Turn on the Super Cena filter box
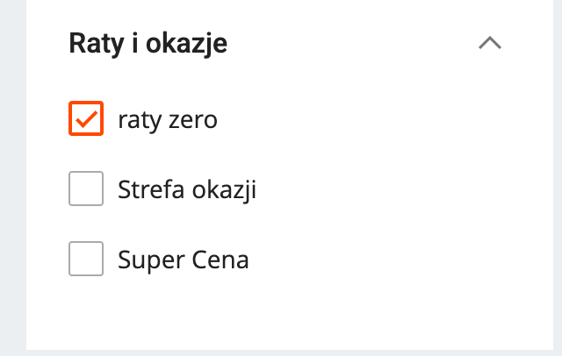The width and height of the screenshot is (562, 356). click(86, 260)
